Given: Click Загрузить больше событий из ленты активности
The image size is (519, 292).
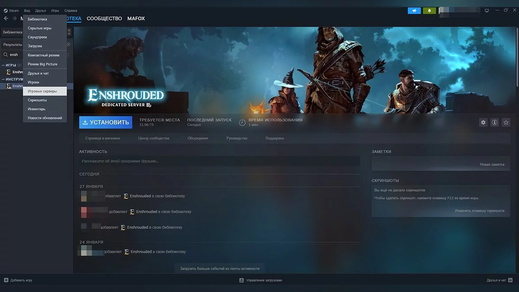Looking at the screenshot, I should click(x=220, y=268).
